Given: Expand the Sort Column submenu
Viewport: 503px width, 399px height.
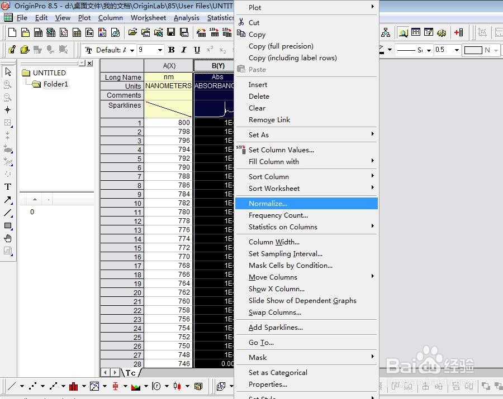Looking at the screenshot, I should coord(307,177).
